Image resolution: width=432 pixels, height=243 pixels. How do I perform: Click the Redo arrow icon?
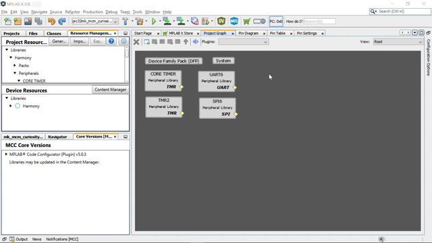[x=62, y=21]
